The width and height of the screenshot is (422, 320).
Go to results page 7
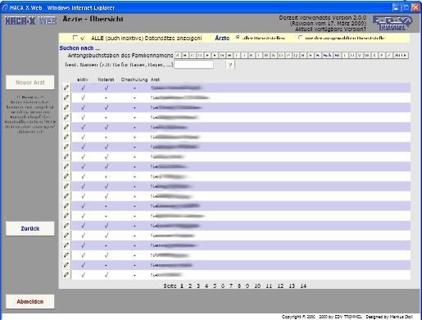point(231,286)
